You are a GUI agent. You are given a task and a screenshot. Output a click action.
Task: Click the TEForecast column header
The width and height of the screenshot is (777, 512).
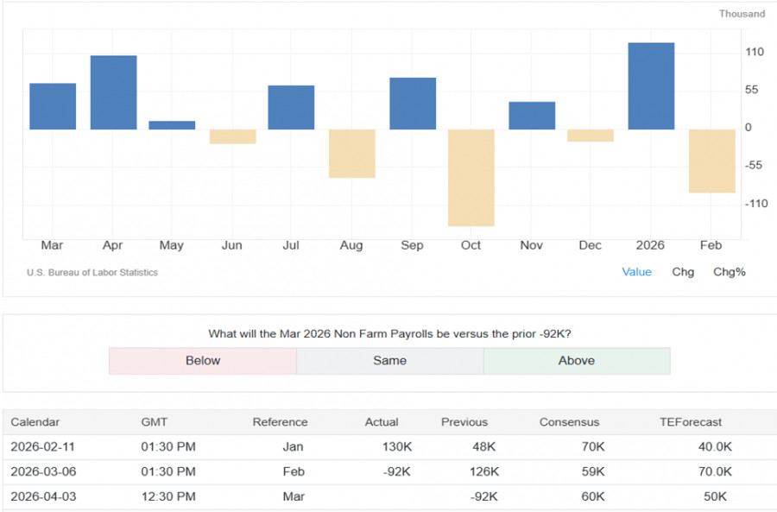691,422
